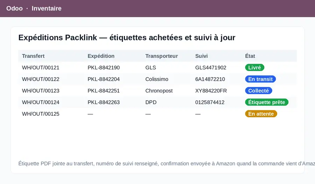Image resolution: width=315 pixels, height=184 pixels.
Task: Click the footer note about Étiquette PDF
Action: tap(167, 163)
